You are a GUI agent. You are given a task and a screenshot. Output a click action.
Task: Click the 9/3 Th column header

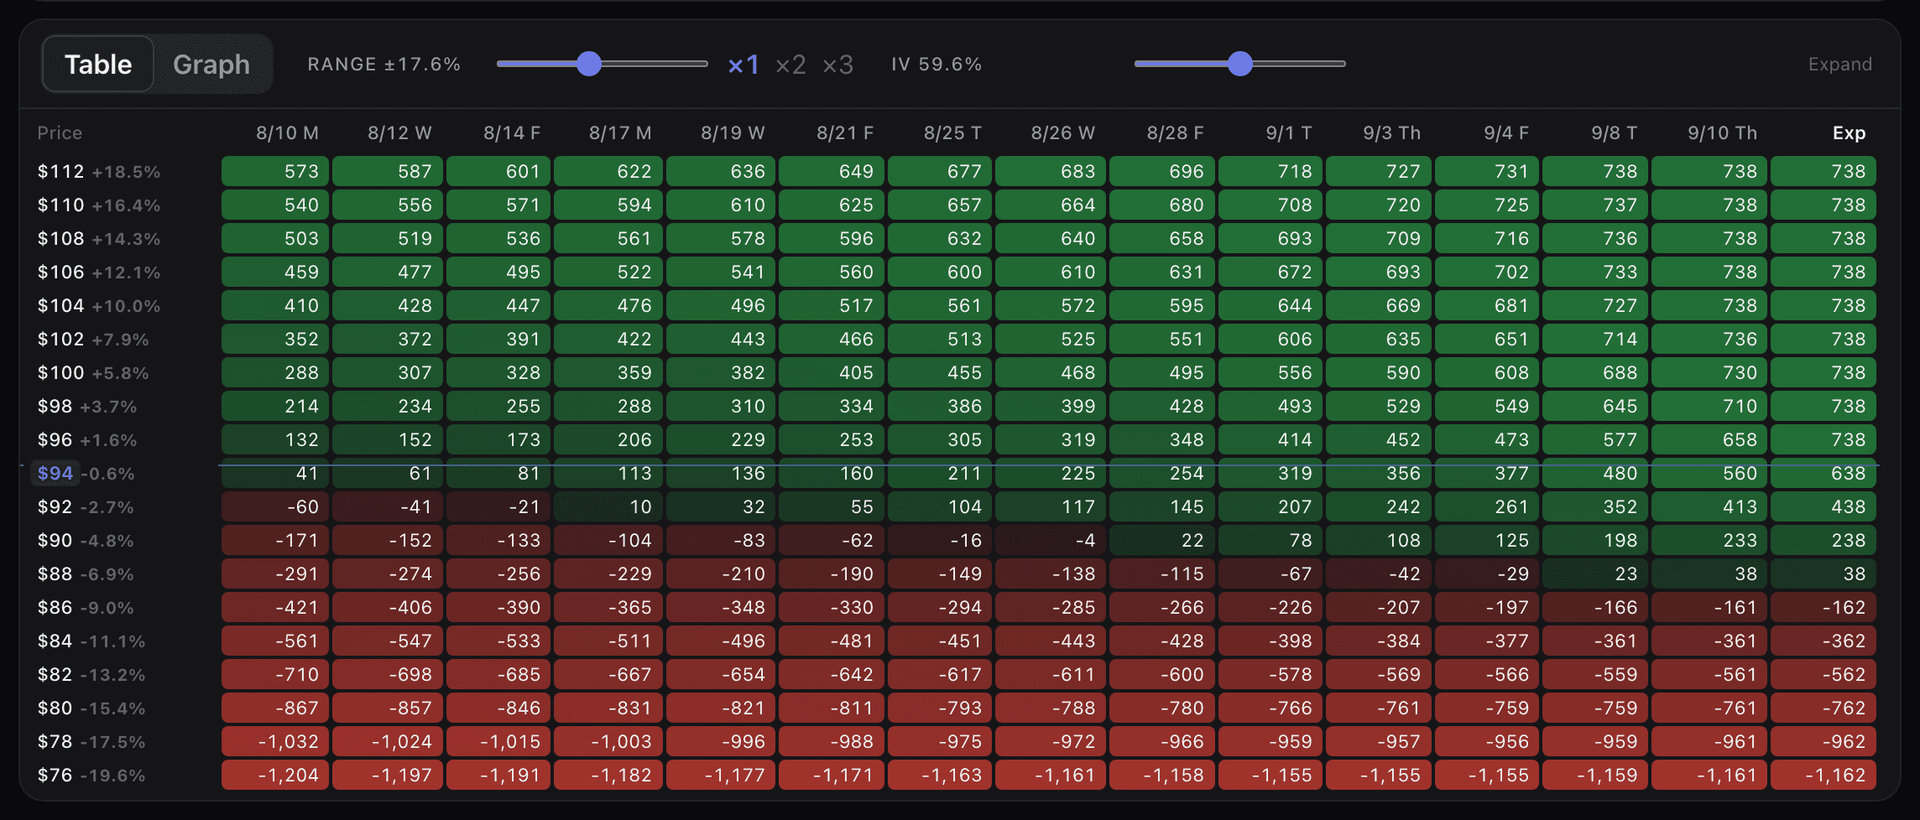click(x=1391, y=133)
